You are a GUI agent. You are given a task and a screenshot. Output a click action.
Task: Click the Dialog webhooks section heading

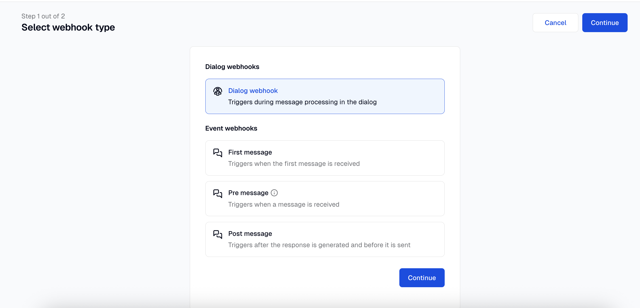pos(232,67)
